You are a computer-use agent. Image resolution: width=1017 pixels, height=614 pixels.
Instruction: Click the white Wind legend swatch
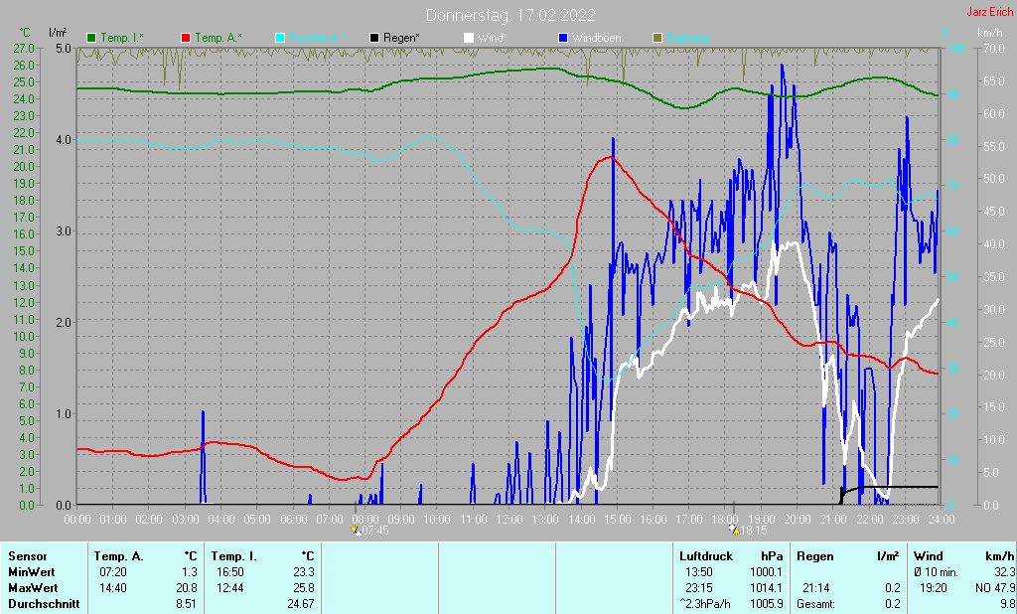469,39
